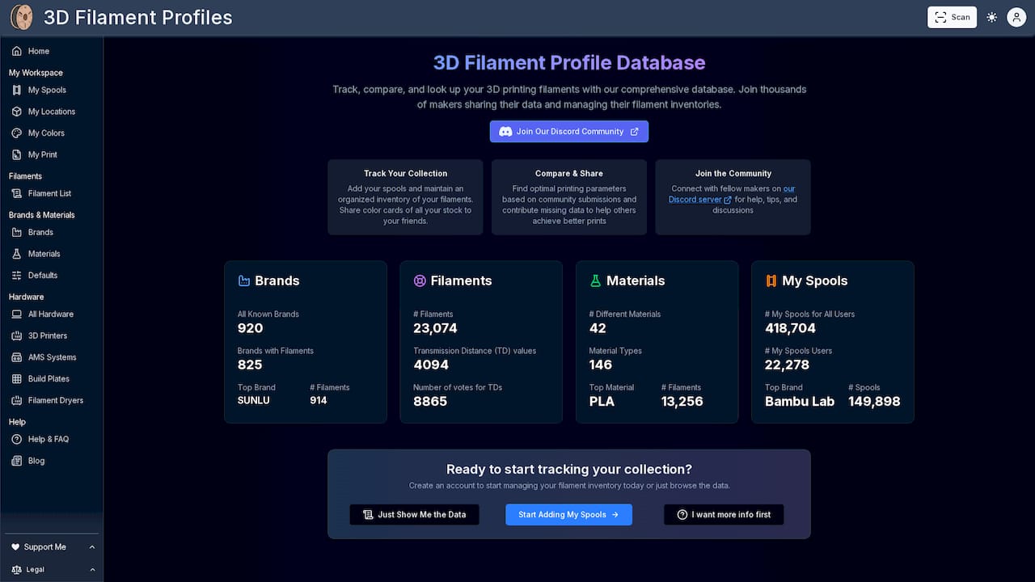Click the 418,704 spools count
1035x582 pixels.
click(x=790, y=328)
